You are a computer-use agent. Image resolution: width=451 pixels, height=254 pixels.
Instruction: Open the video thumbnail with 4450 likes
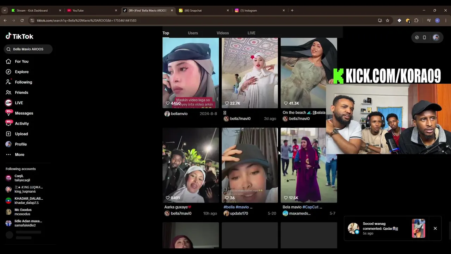coord(191,73)
